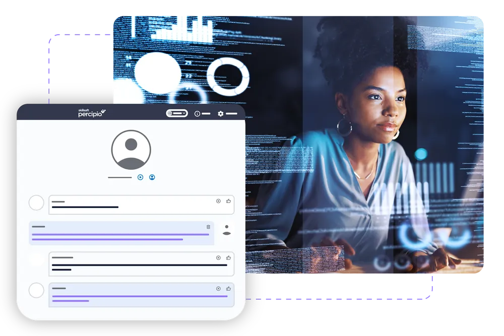This screenshot has height=336, width=504.
Task: Toggle thumbs-up on the middle white message
Action: (228, 257)
